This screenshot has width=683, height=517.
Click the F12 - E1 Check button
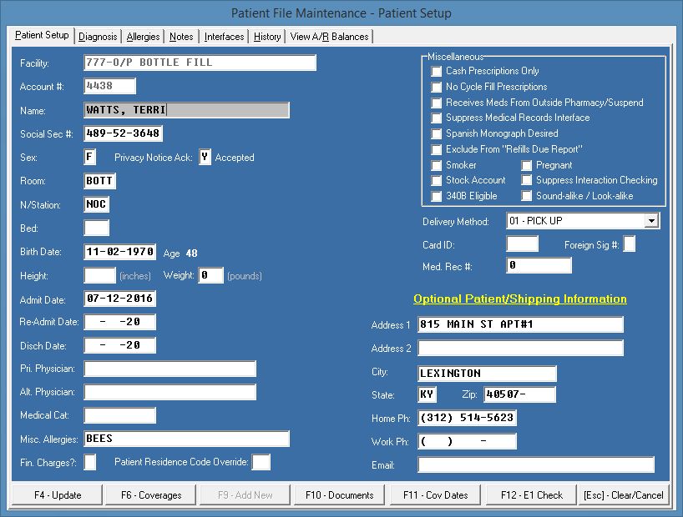pyautogui.click(x=532, y=495)
